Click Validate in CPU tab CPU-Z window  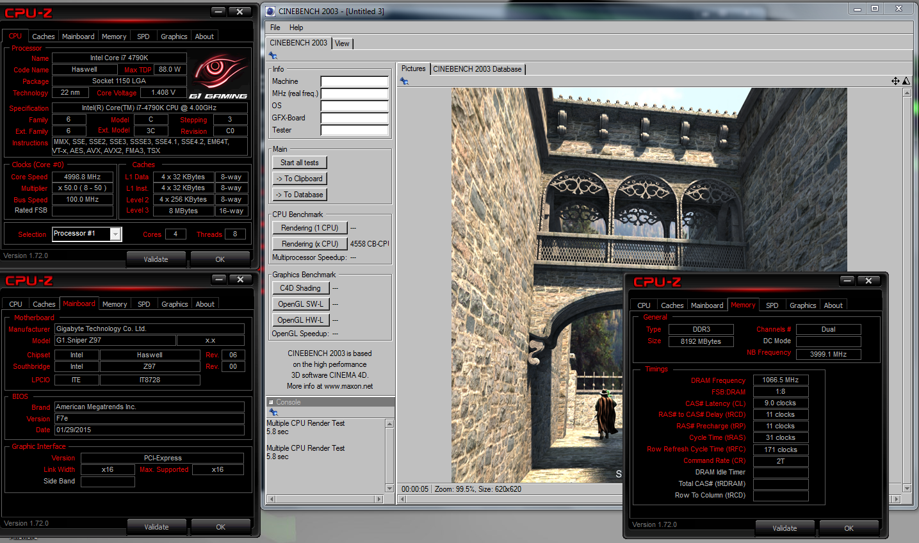point(156,259)
